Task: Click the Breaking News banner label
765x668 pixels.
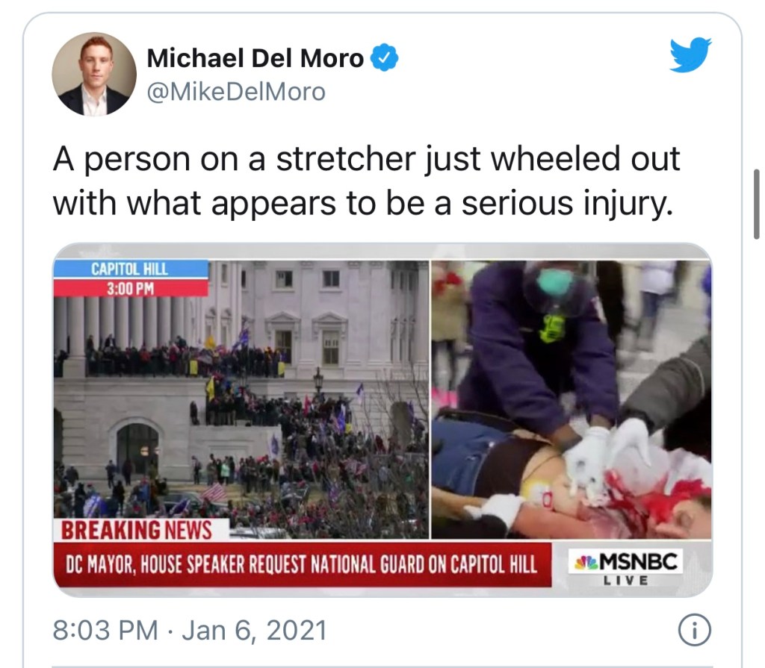Action: click(137, 530)
